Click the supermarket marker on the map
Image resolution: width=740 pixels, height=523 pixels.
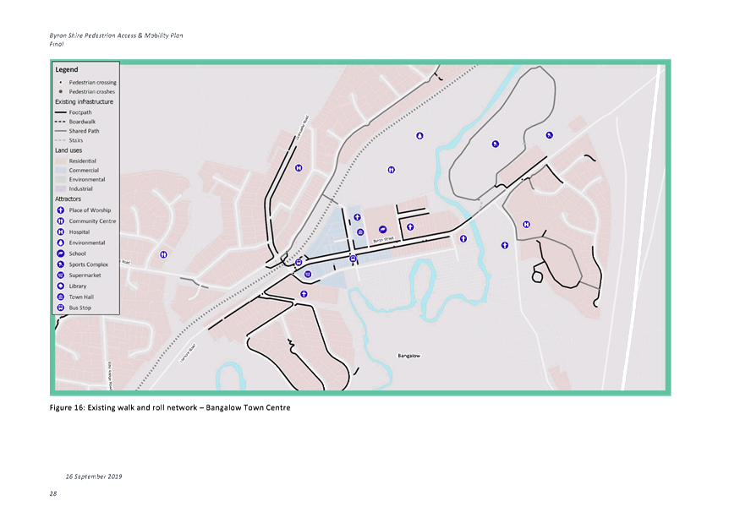[308, 274]
